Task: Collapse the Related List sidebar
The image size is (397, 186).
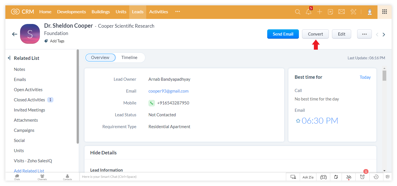Action: point(9,58)
